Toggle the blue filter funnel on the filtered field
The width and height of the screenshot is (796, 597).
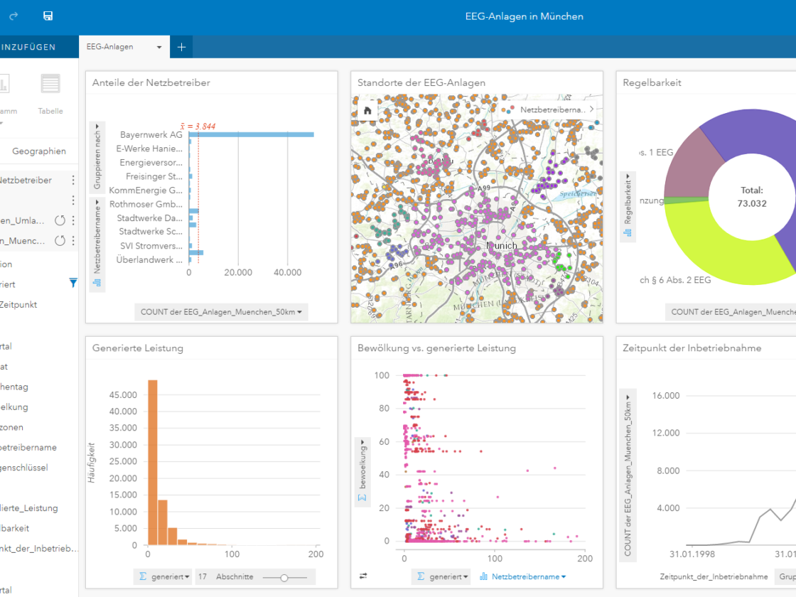(x=72, y=282)
